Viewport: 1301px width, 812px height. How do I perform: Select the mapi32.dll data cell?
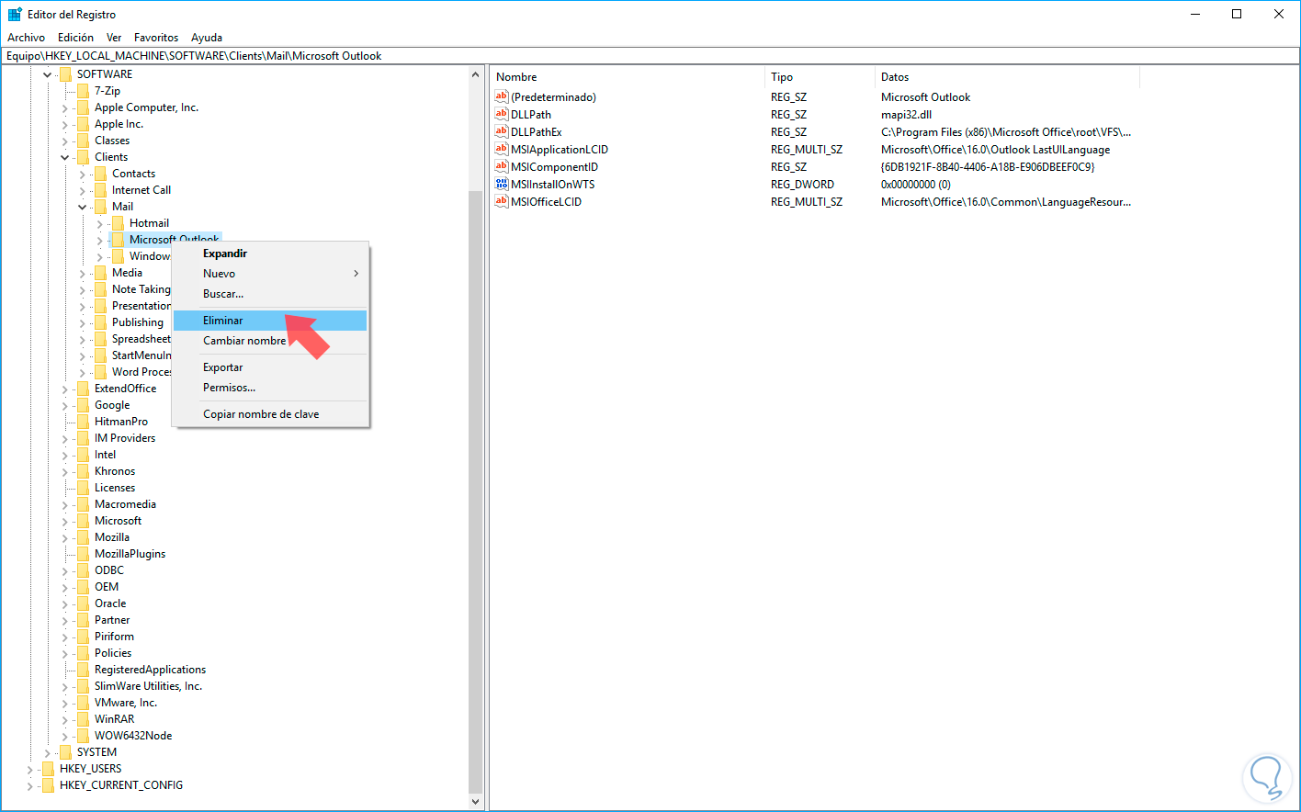click(906, 115)
